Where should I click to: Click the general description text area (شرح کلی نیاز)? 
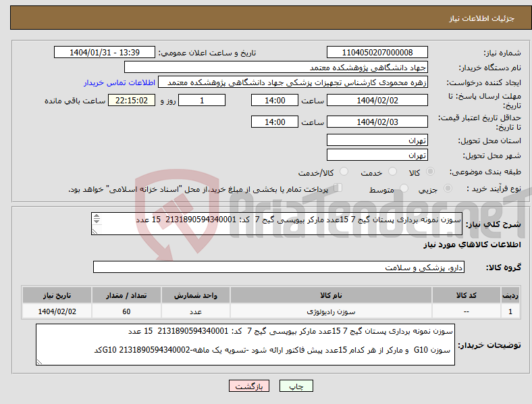(x=277, y=224)
